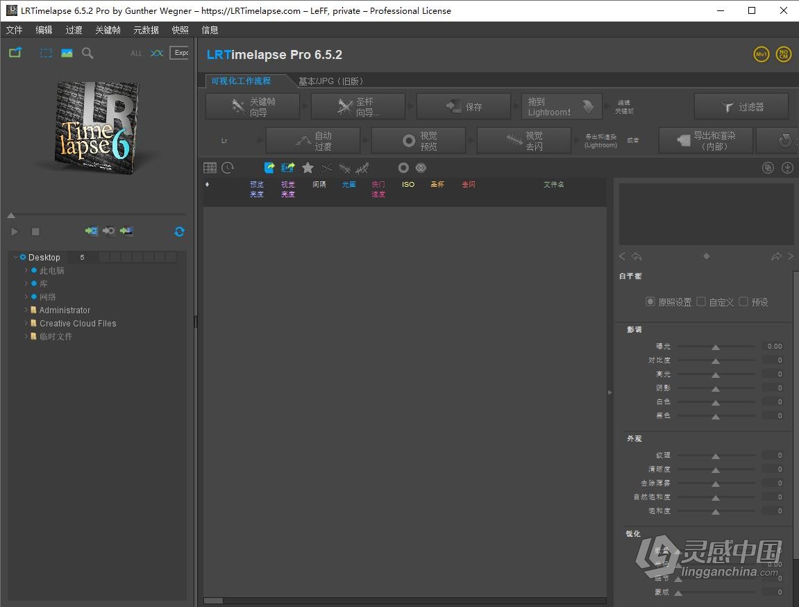This screenshot has width=799, height=607.
Task: Click the 拖到 Lightroom! button
Action: pos(562,106)
